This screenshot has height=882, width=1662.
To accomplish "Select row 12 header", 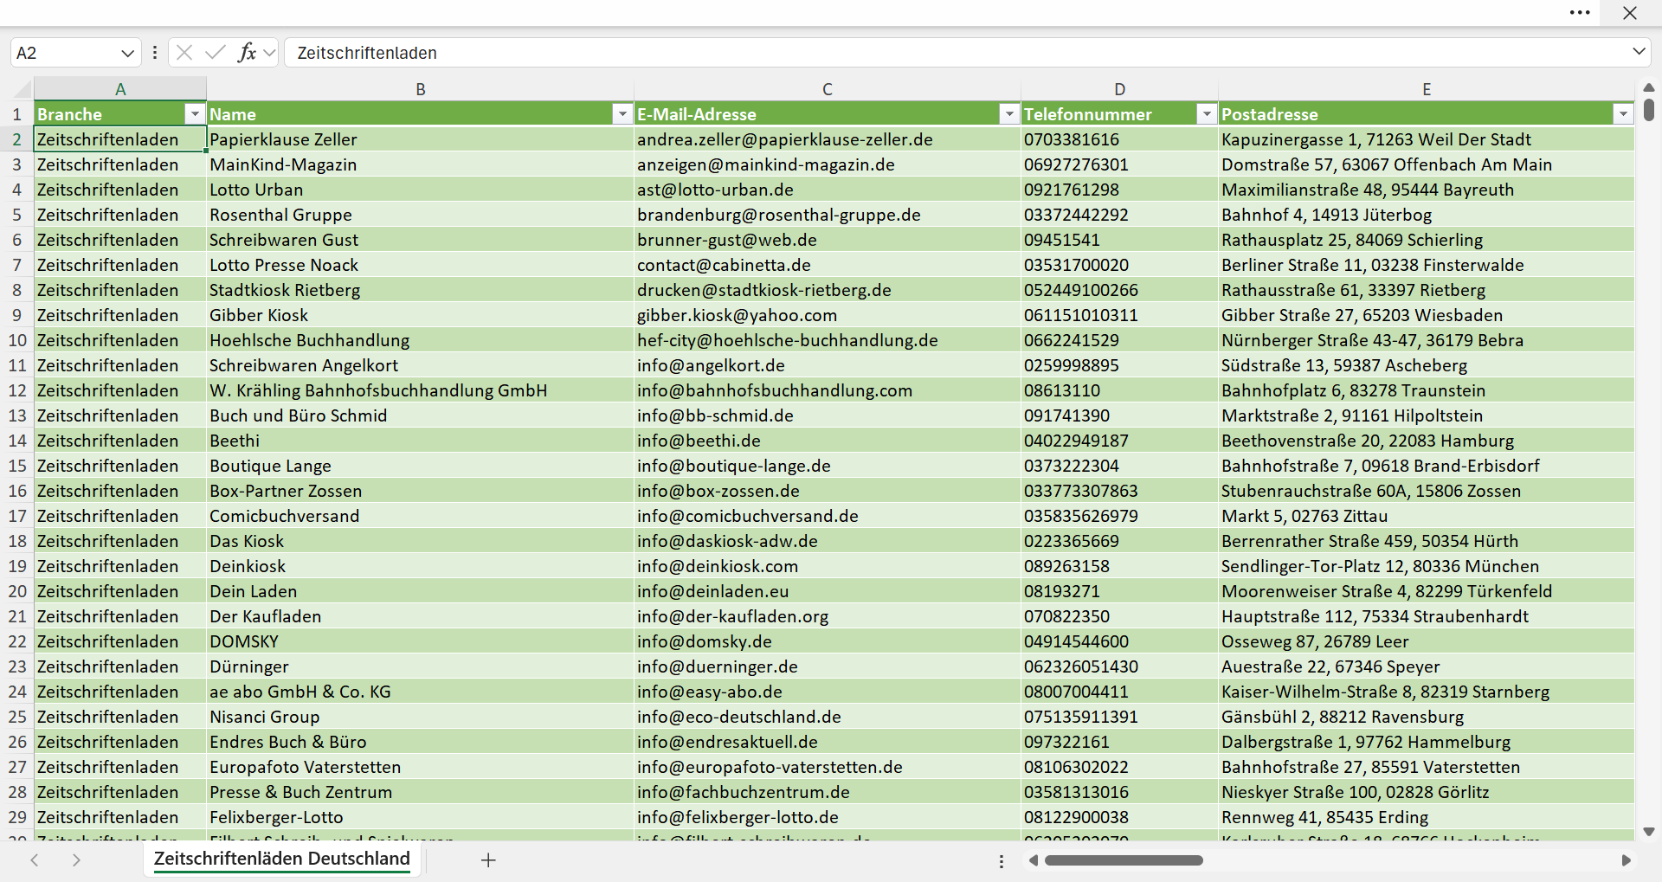I will [16, 390].
